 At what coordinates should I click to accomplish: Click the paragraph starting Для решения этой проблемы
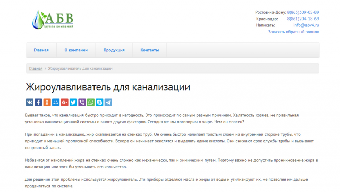click(x=166, y=182)
